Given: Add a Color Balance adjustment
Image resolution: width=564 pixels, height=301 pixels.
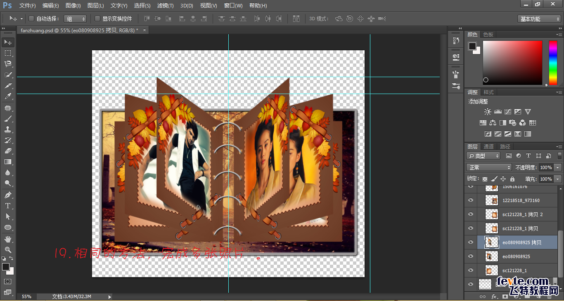Looking at the screenshot, I should tap(493, 123).
